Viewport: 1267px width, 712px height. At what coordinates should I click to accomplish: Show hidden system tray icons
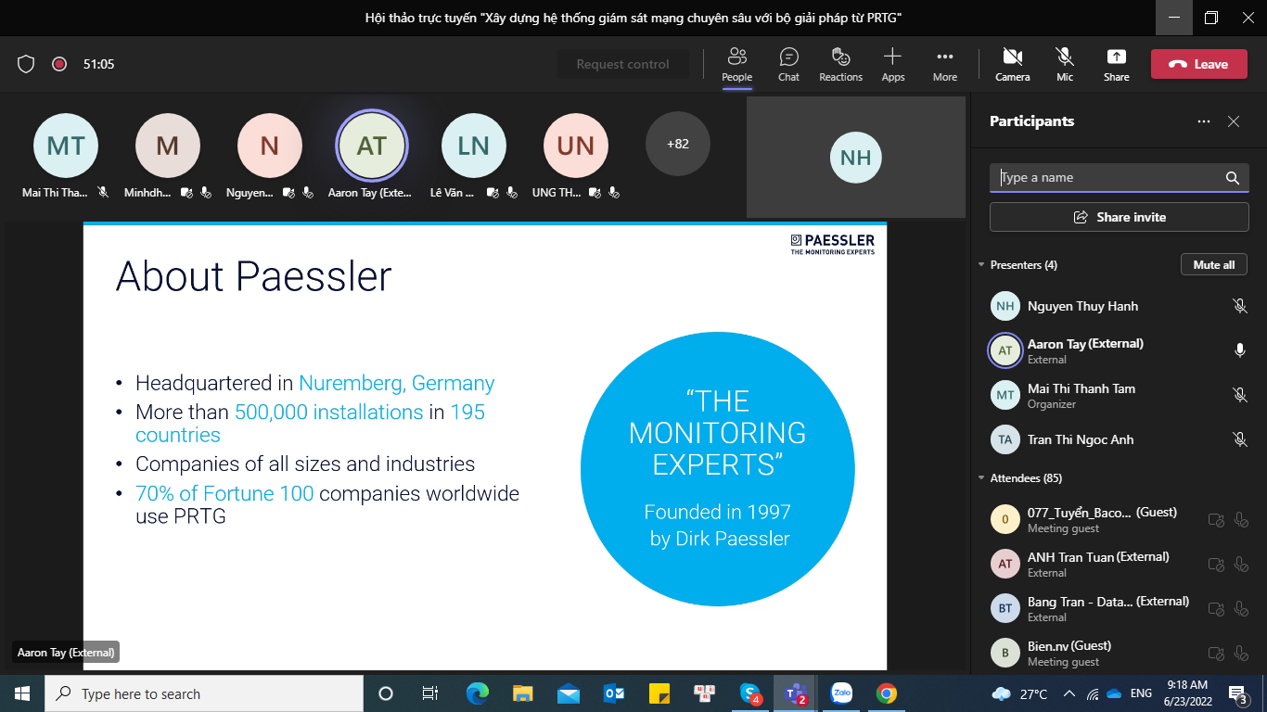[x=1069, y=693]
